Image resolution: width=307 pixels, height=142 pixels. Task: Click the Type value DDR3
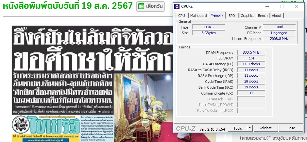click(x=209, y=27)
